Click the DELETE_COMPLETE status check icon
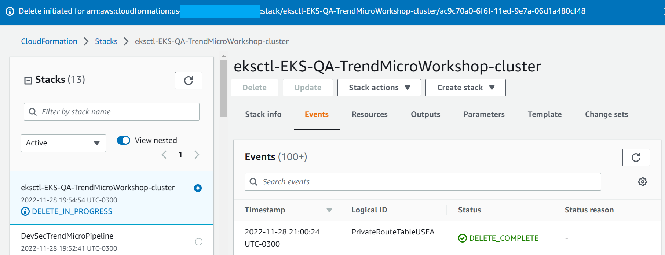This screenshot has width=665, height=255. [463, 238]
